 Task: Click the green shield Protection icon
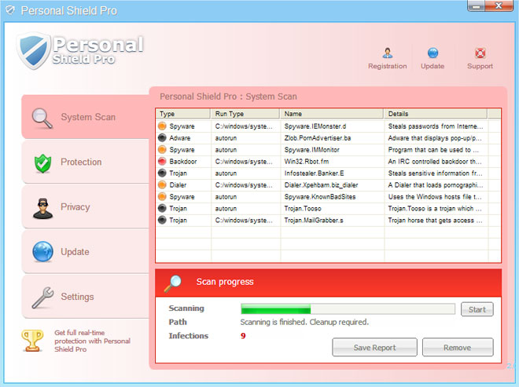pos(42,163)
